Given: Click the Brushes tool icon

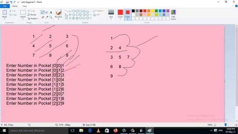Looking at the screenshot, I should click(x=58, y=12).
